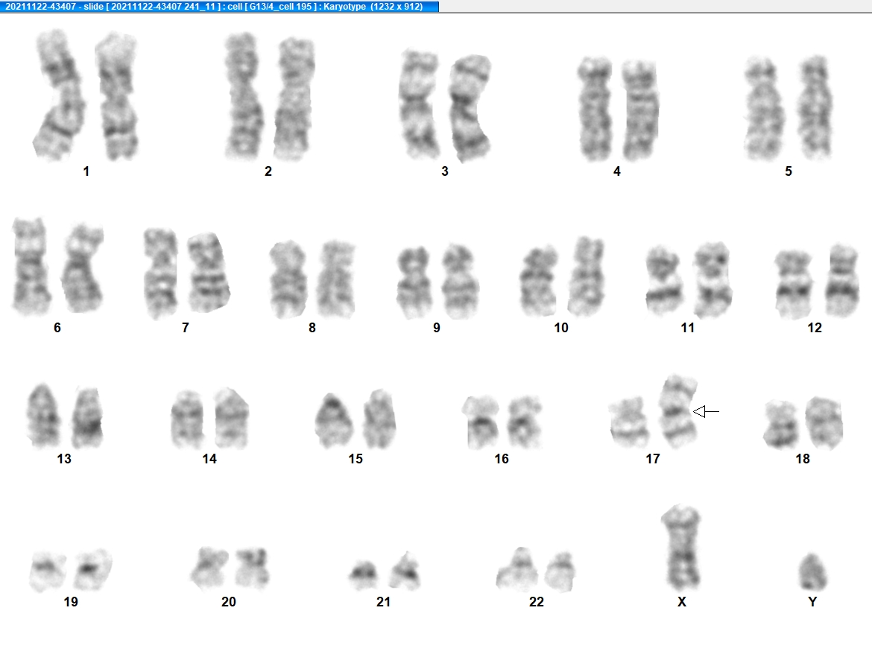Select the right chromosome 1 image
The height and width of the screenshot is (669, 872).
pos(116,96)
